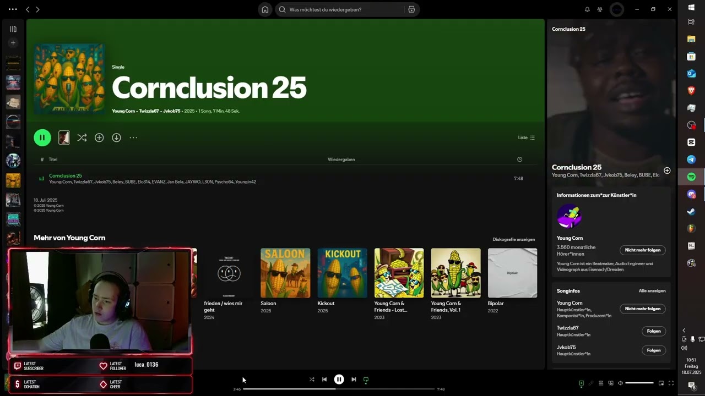The width and height of the screenshot is (705, 396).
Task: Open the Saloon album cover
Action: click(285, 273)
